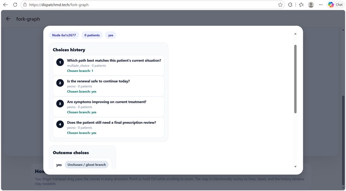Click the dialog vertical scrollbar thumb
The width and height of the screenshot is (346, 191).
pos(295,79)
